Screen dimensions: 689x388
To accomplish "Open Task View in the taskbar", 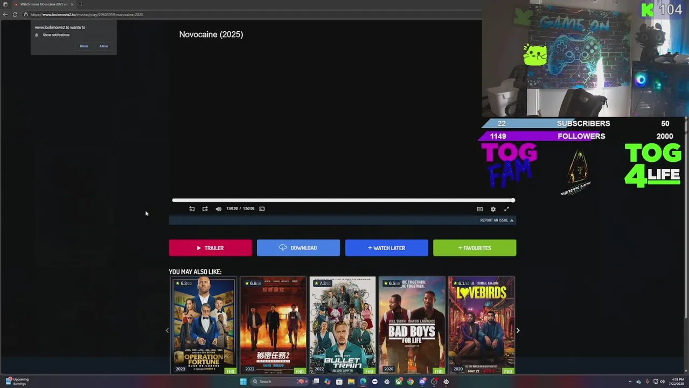I will [316, 382].
